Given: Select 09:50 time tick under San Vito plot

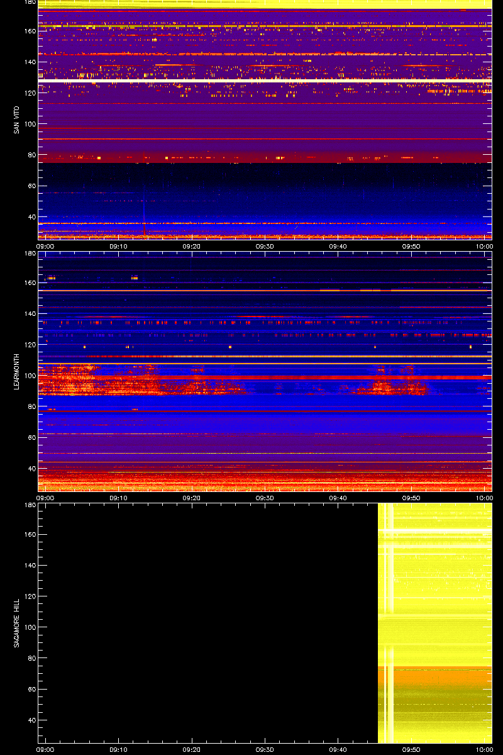Looking at the screenshot, I should pyautogui.click(x=412, y=247).
